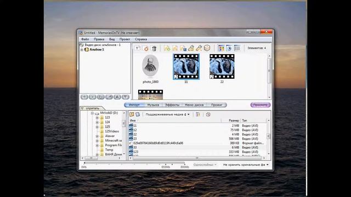Switch to the Музыка tab

click(x=153, y=105)
